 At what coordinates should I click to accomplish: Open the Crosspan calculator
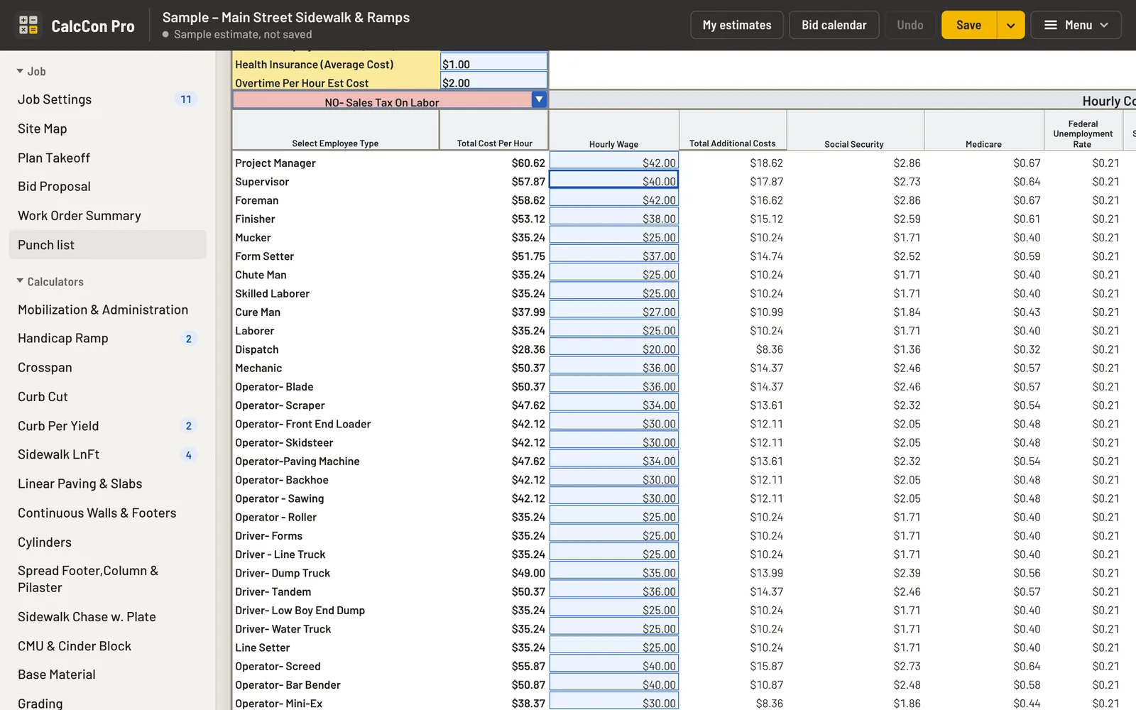pyautogui.click(x=108, y=367)
